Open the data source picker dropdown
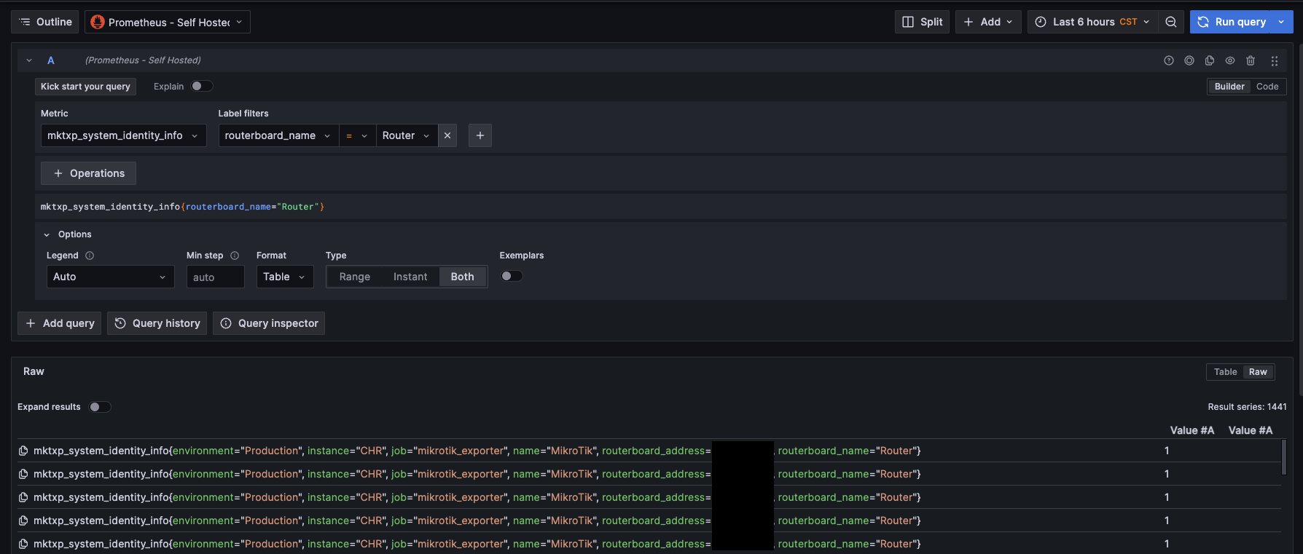Image resolution: width=1303 pixels, height=554 pixels. tap(168, 22)
